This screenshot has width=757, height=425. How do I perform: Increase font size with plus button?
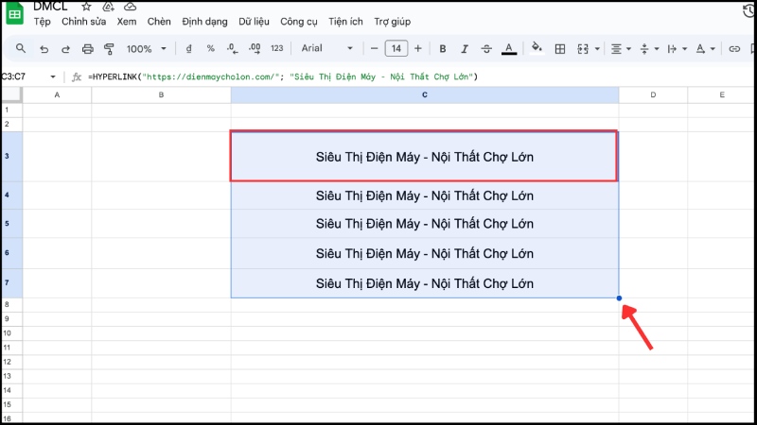418,48
